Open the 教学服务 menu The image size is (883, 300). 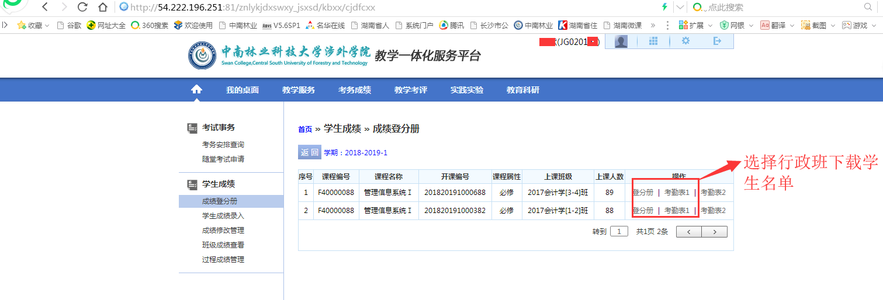coord(299,90)
